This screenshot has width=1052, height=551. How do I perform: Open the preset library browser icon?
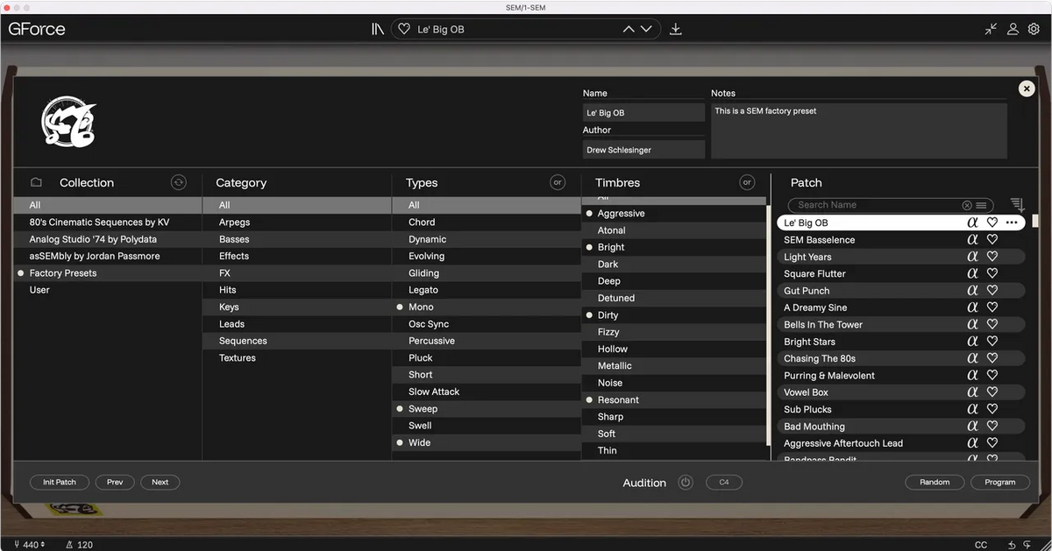pos(378,29)
